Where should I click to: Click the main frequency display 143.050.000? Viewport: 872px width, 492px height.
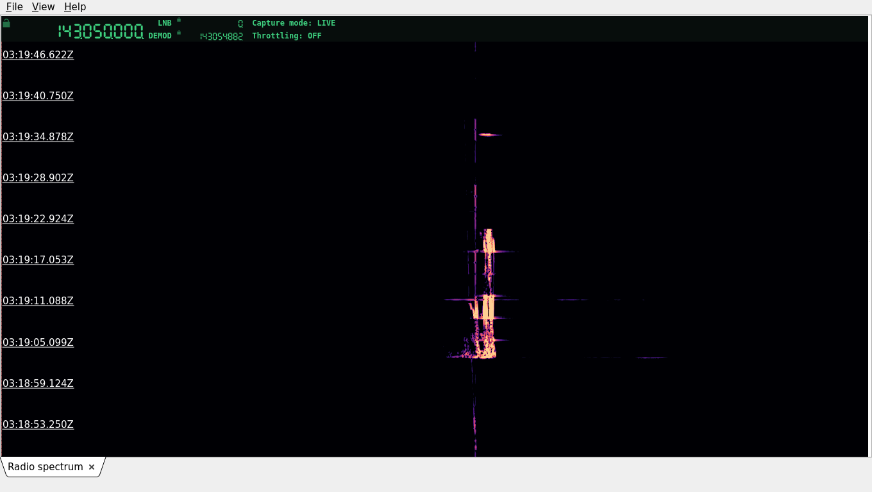point(101,31)
